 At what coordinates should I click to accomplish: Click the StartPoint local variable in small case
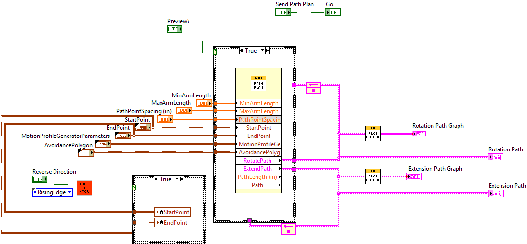click(x=172, y=212)
